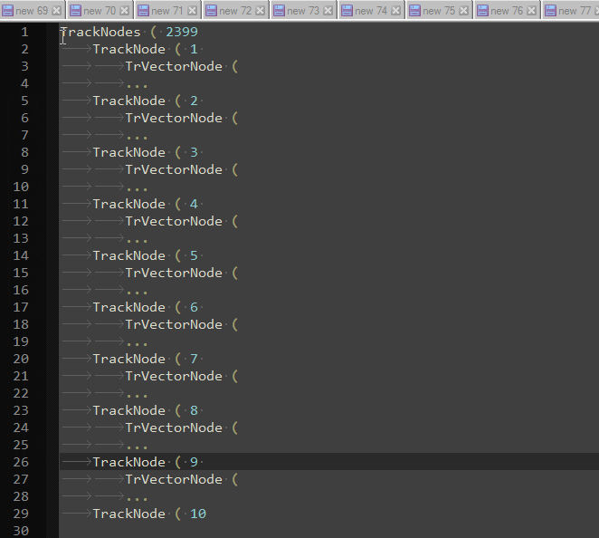Click line number 1 in the margin
The image size is (599, 538).
(24, 32)
